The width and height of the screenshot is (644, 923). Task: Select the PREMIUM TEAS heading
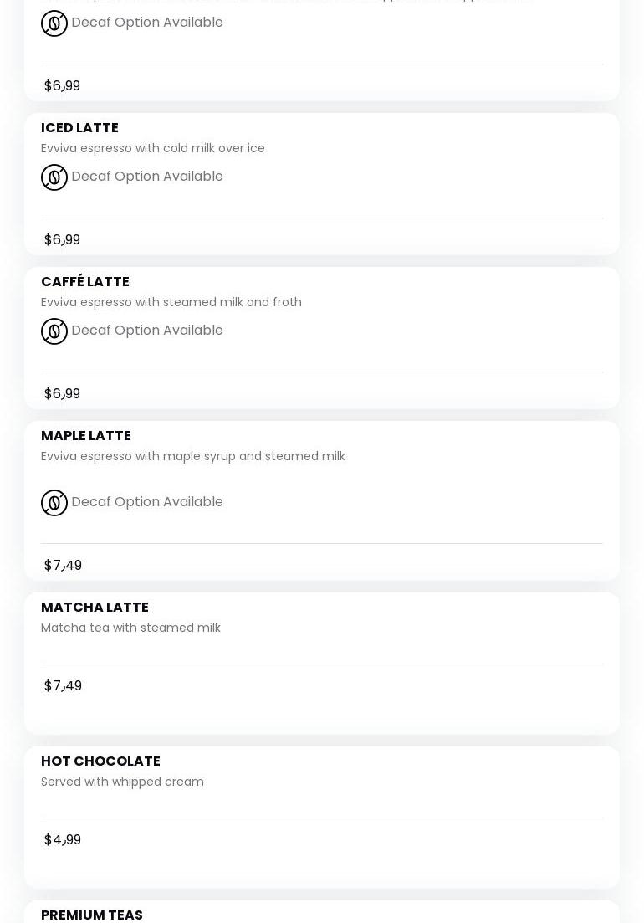pos(92,915)
